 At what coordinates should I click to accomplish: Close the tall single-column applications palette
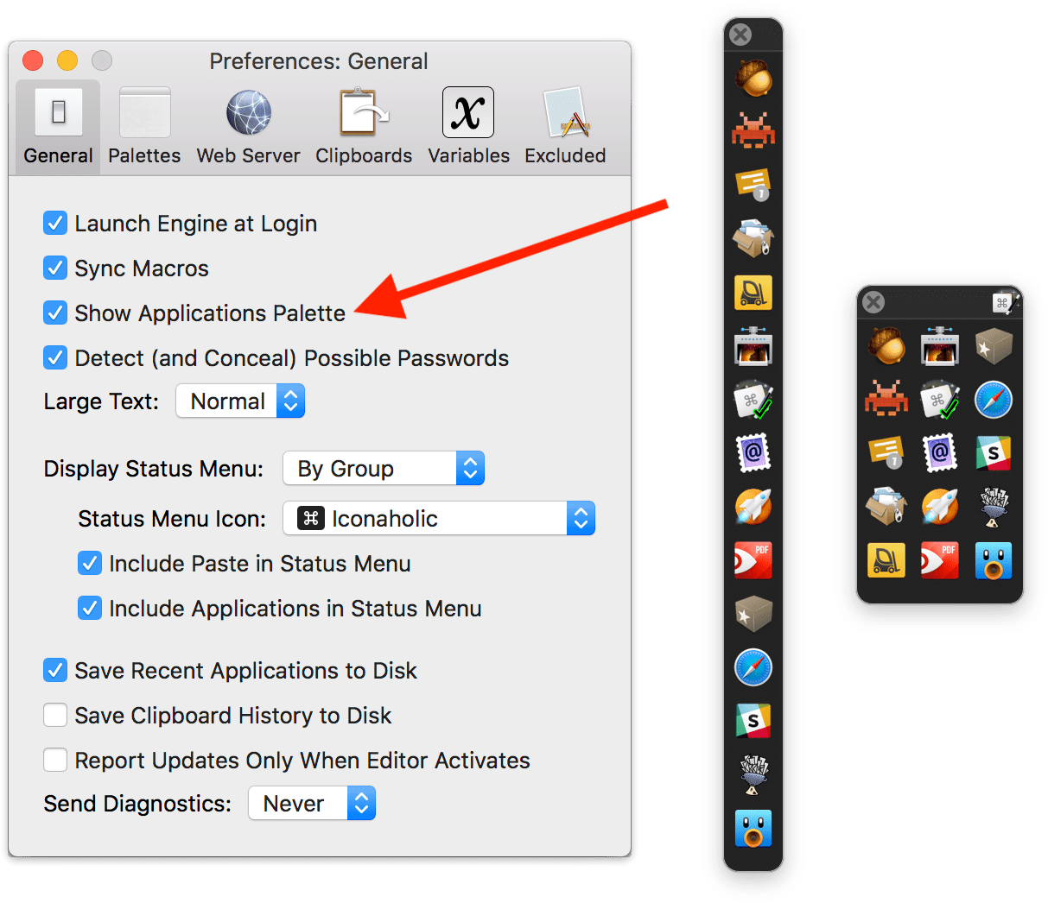point(740,35)
